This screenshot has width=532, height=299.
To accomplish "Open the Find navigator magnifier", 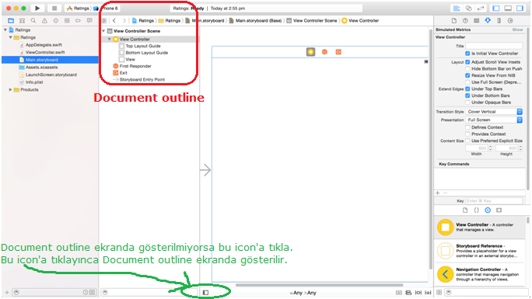I will [x=33, y=21].
